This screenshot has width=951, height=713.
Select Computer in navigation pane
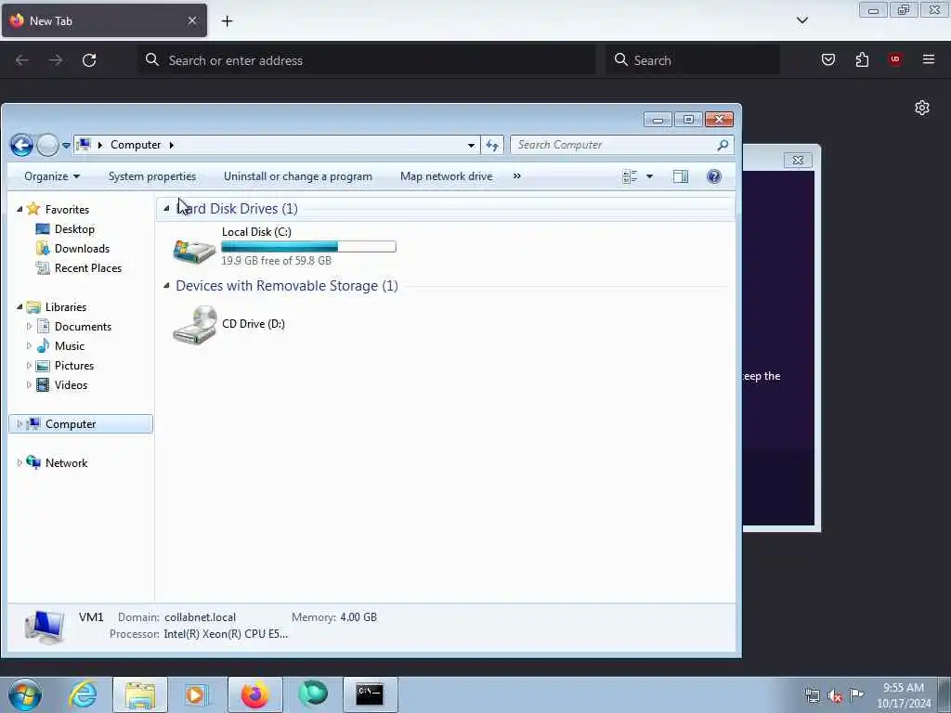(81, 423)
